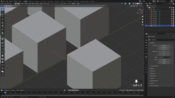Switch to the Shading workspace tab
Image resolution: width=175 pixels, height=98 pixels.
57,1
